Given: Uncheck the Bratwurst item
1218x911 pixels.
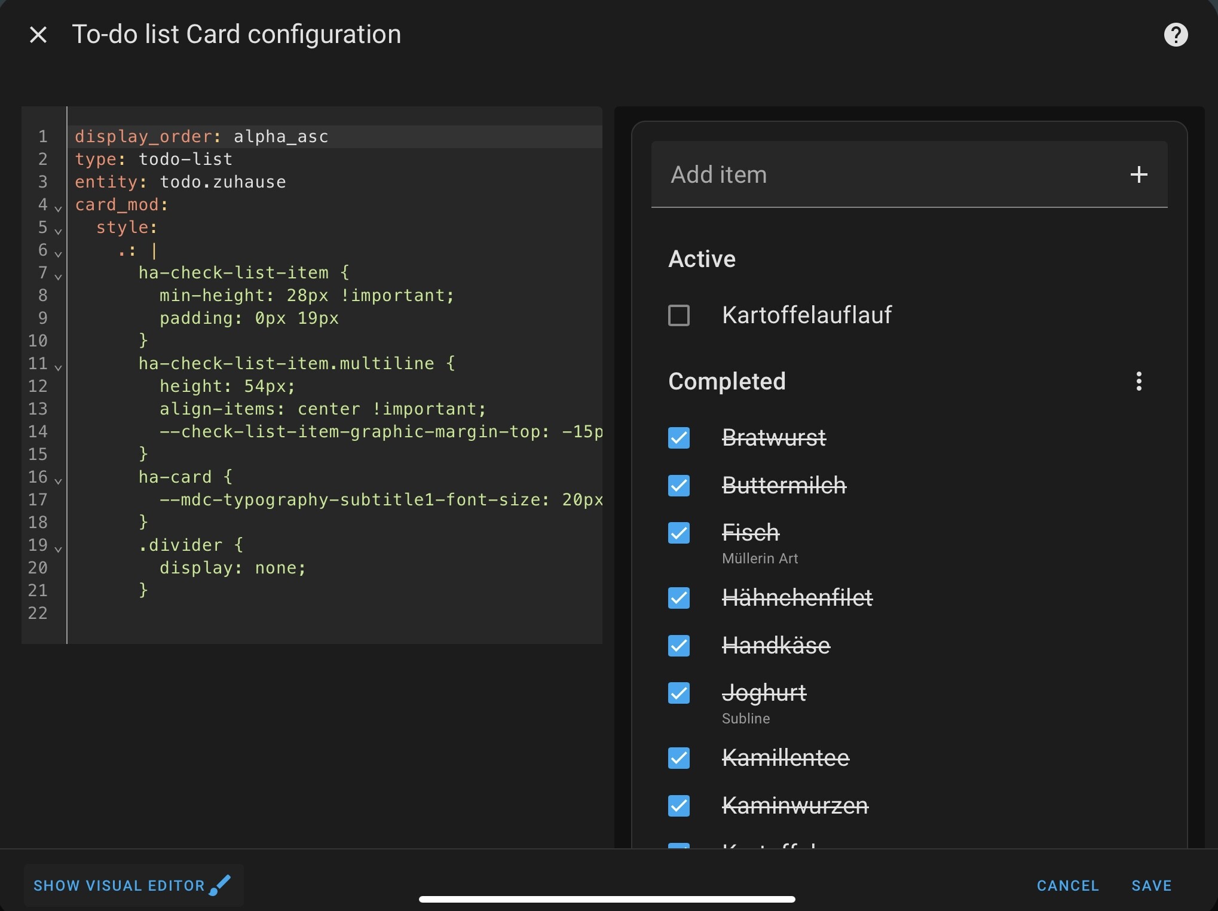Looking at the screenshot, I should click(678, 438).
